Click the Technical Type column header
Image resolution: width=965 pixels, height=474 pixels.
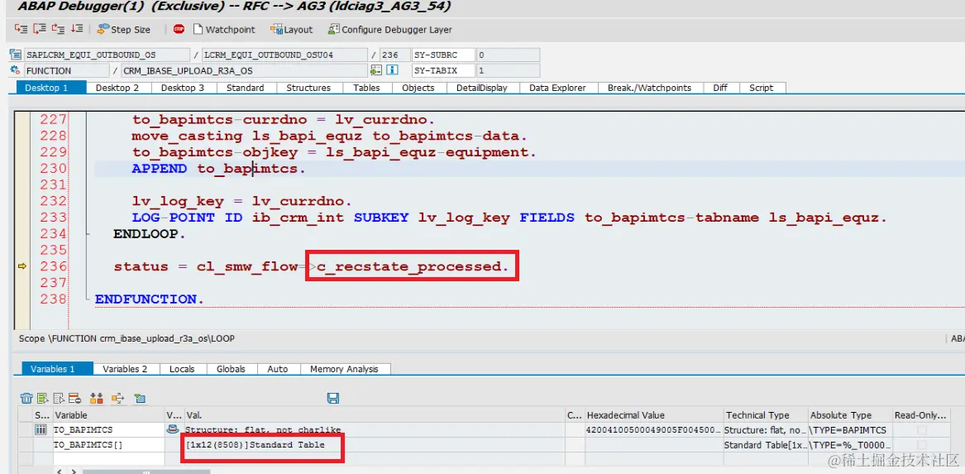tap(764, 415)
